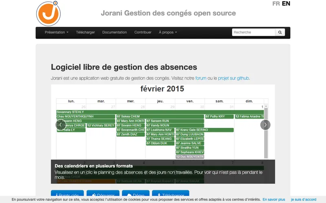Open the Contribuer menu item

(143, 32)
